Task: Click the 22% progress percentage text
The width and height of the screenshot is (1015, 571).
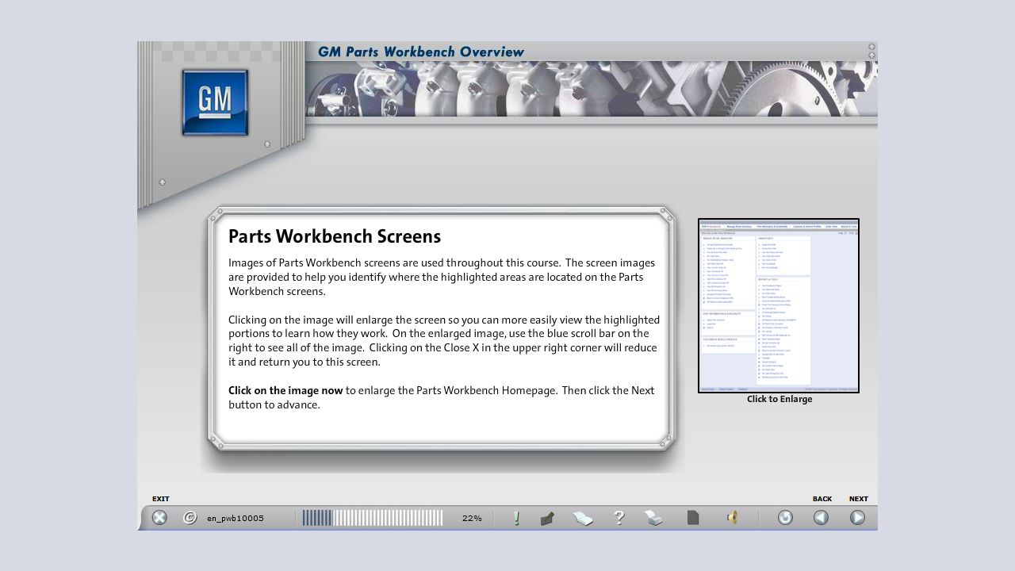Action: coord(472,518)
